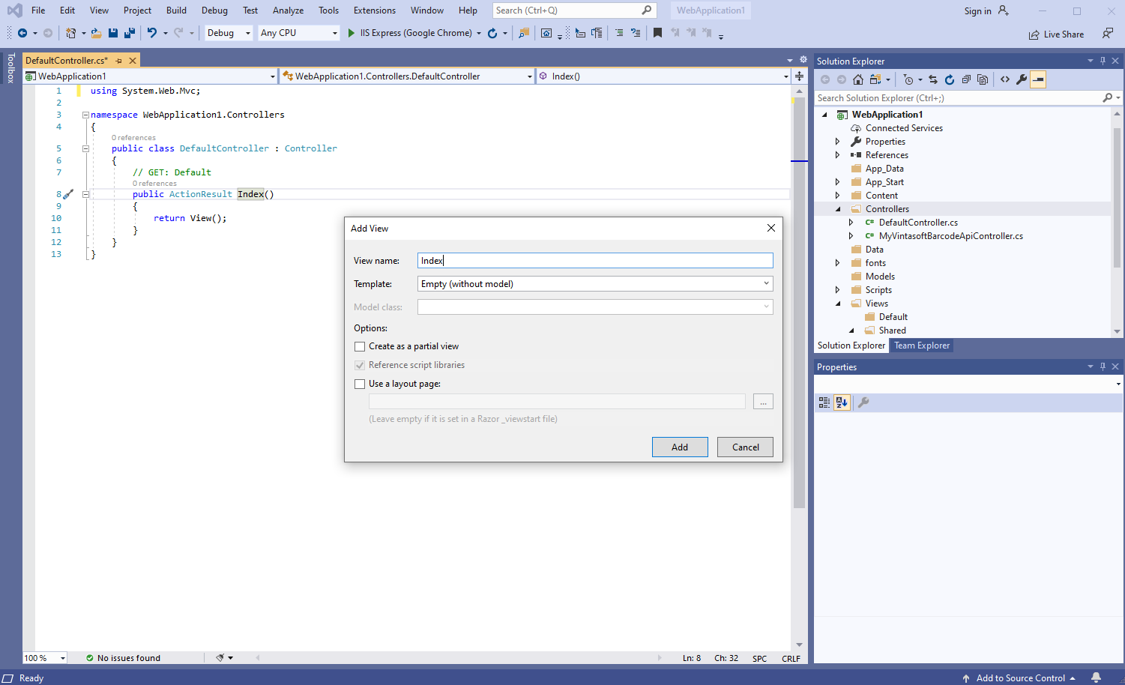Start IIS Express with green play button
Viewport: 1125px width, 685px height.
pos(352,33)
